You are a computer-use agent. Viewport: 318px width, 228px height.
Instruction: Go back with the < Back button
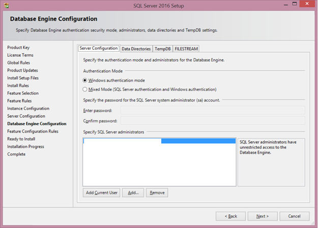tap(230, 216)
